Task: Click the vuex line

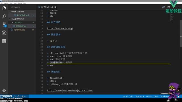Action: 56,59
